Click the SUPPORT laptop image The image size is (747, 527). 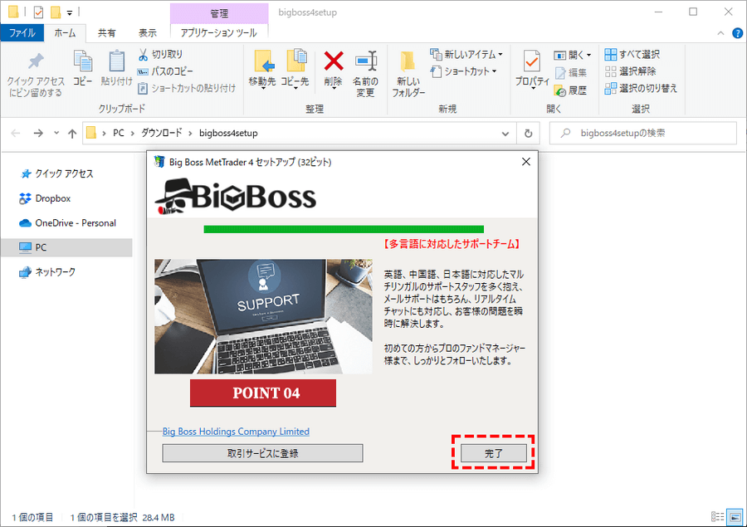pyautogui.click(x=263, y=316)
